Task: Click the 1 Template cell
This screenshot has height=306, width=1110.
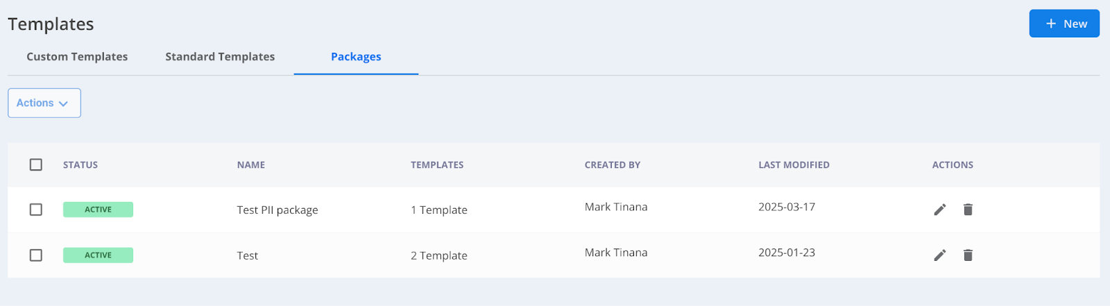Action: pos(439,210)
